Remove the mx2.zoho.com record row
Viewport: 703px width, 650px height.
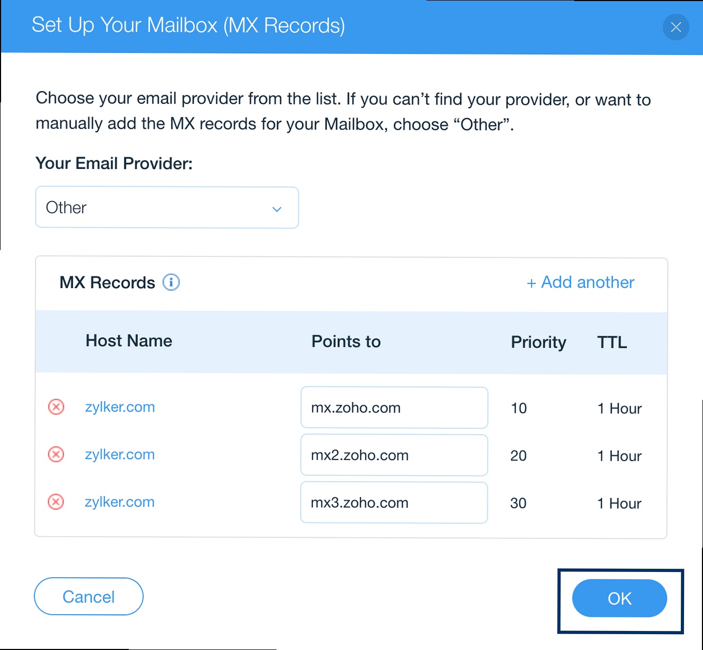pos(56,454)
